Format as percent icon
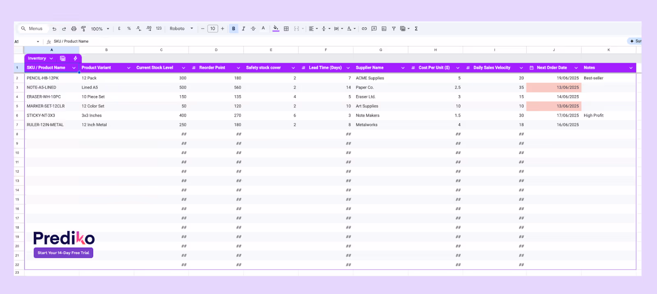 coord(129,29)
